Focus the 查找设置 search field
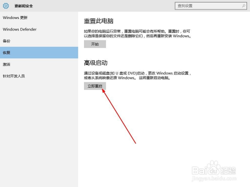Image resolution: width=250 pixels, height=187 pixels. click(x=211, y=6)
